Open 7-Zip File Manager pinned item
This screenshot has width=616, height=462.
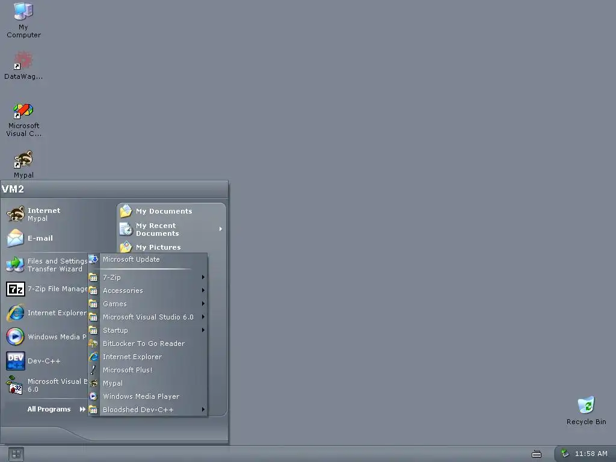(x=46, y=289)
